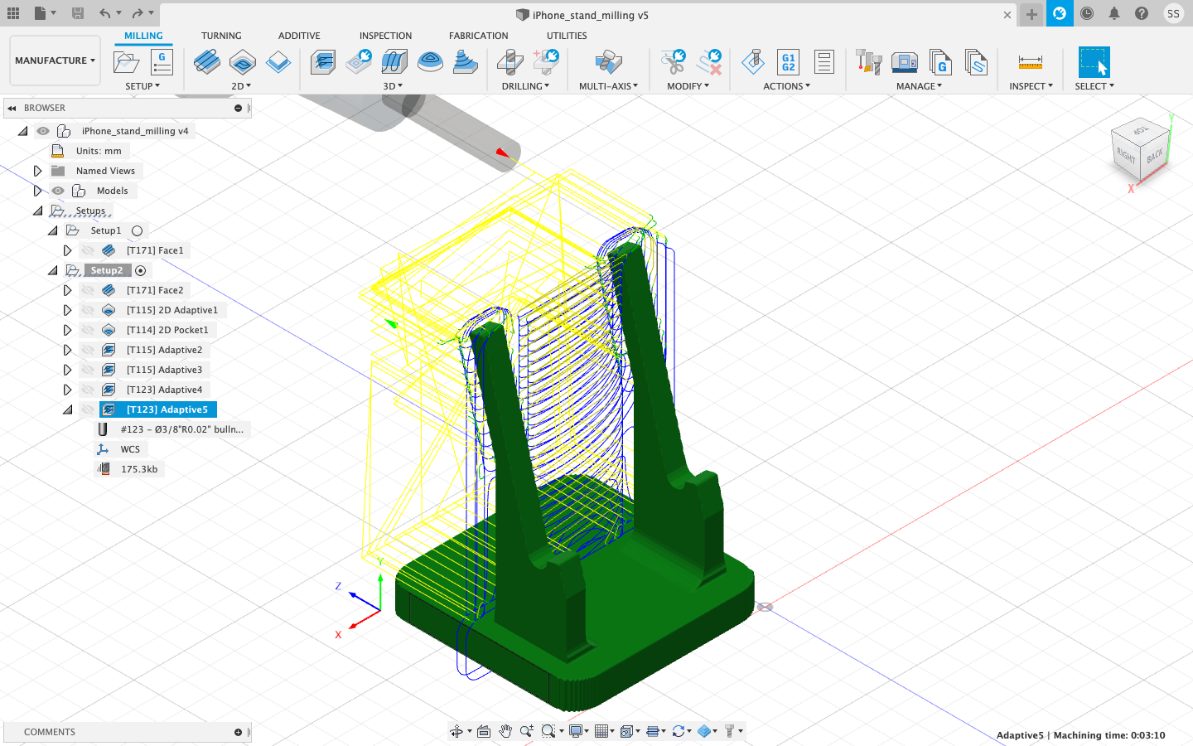The height and width of the screenshot is (746, 1193).
Task: Select the Pan tool in the navigation bar
Action: point(505,732)
